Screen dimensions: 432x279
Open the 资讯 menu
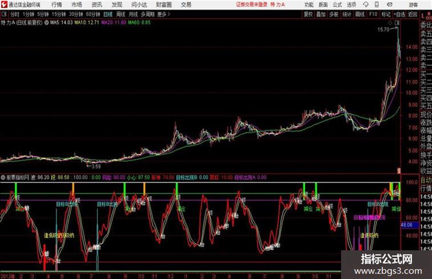(97, 5)
